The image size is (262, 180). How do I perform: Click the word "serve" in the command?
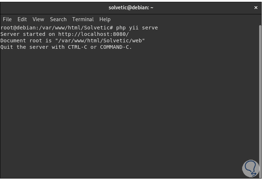tap(150, 28)
